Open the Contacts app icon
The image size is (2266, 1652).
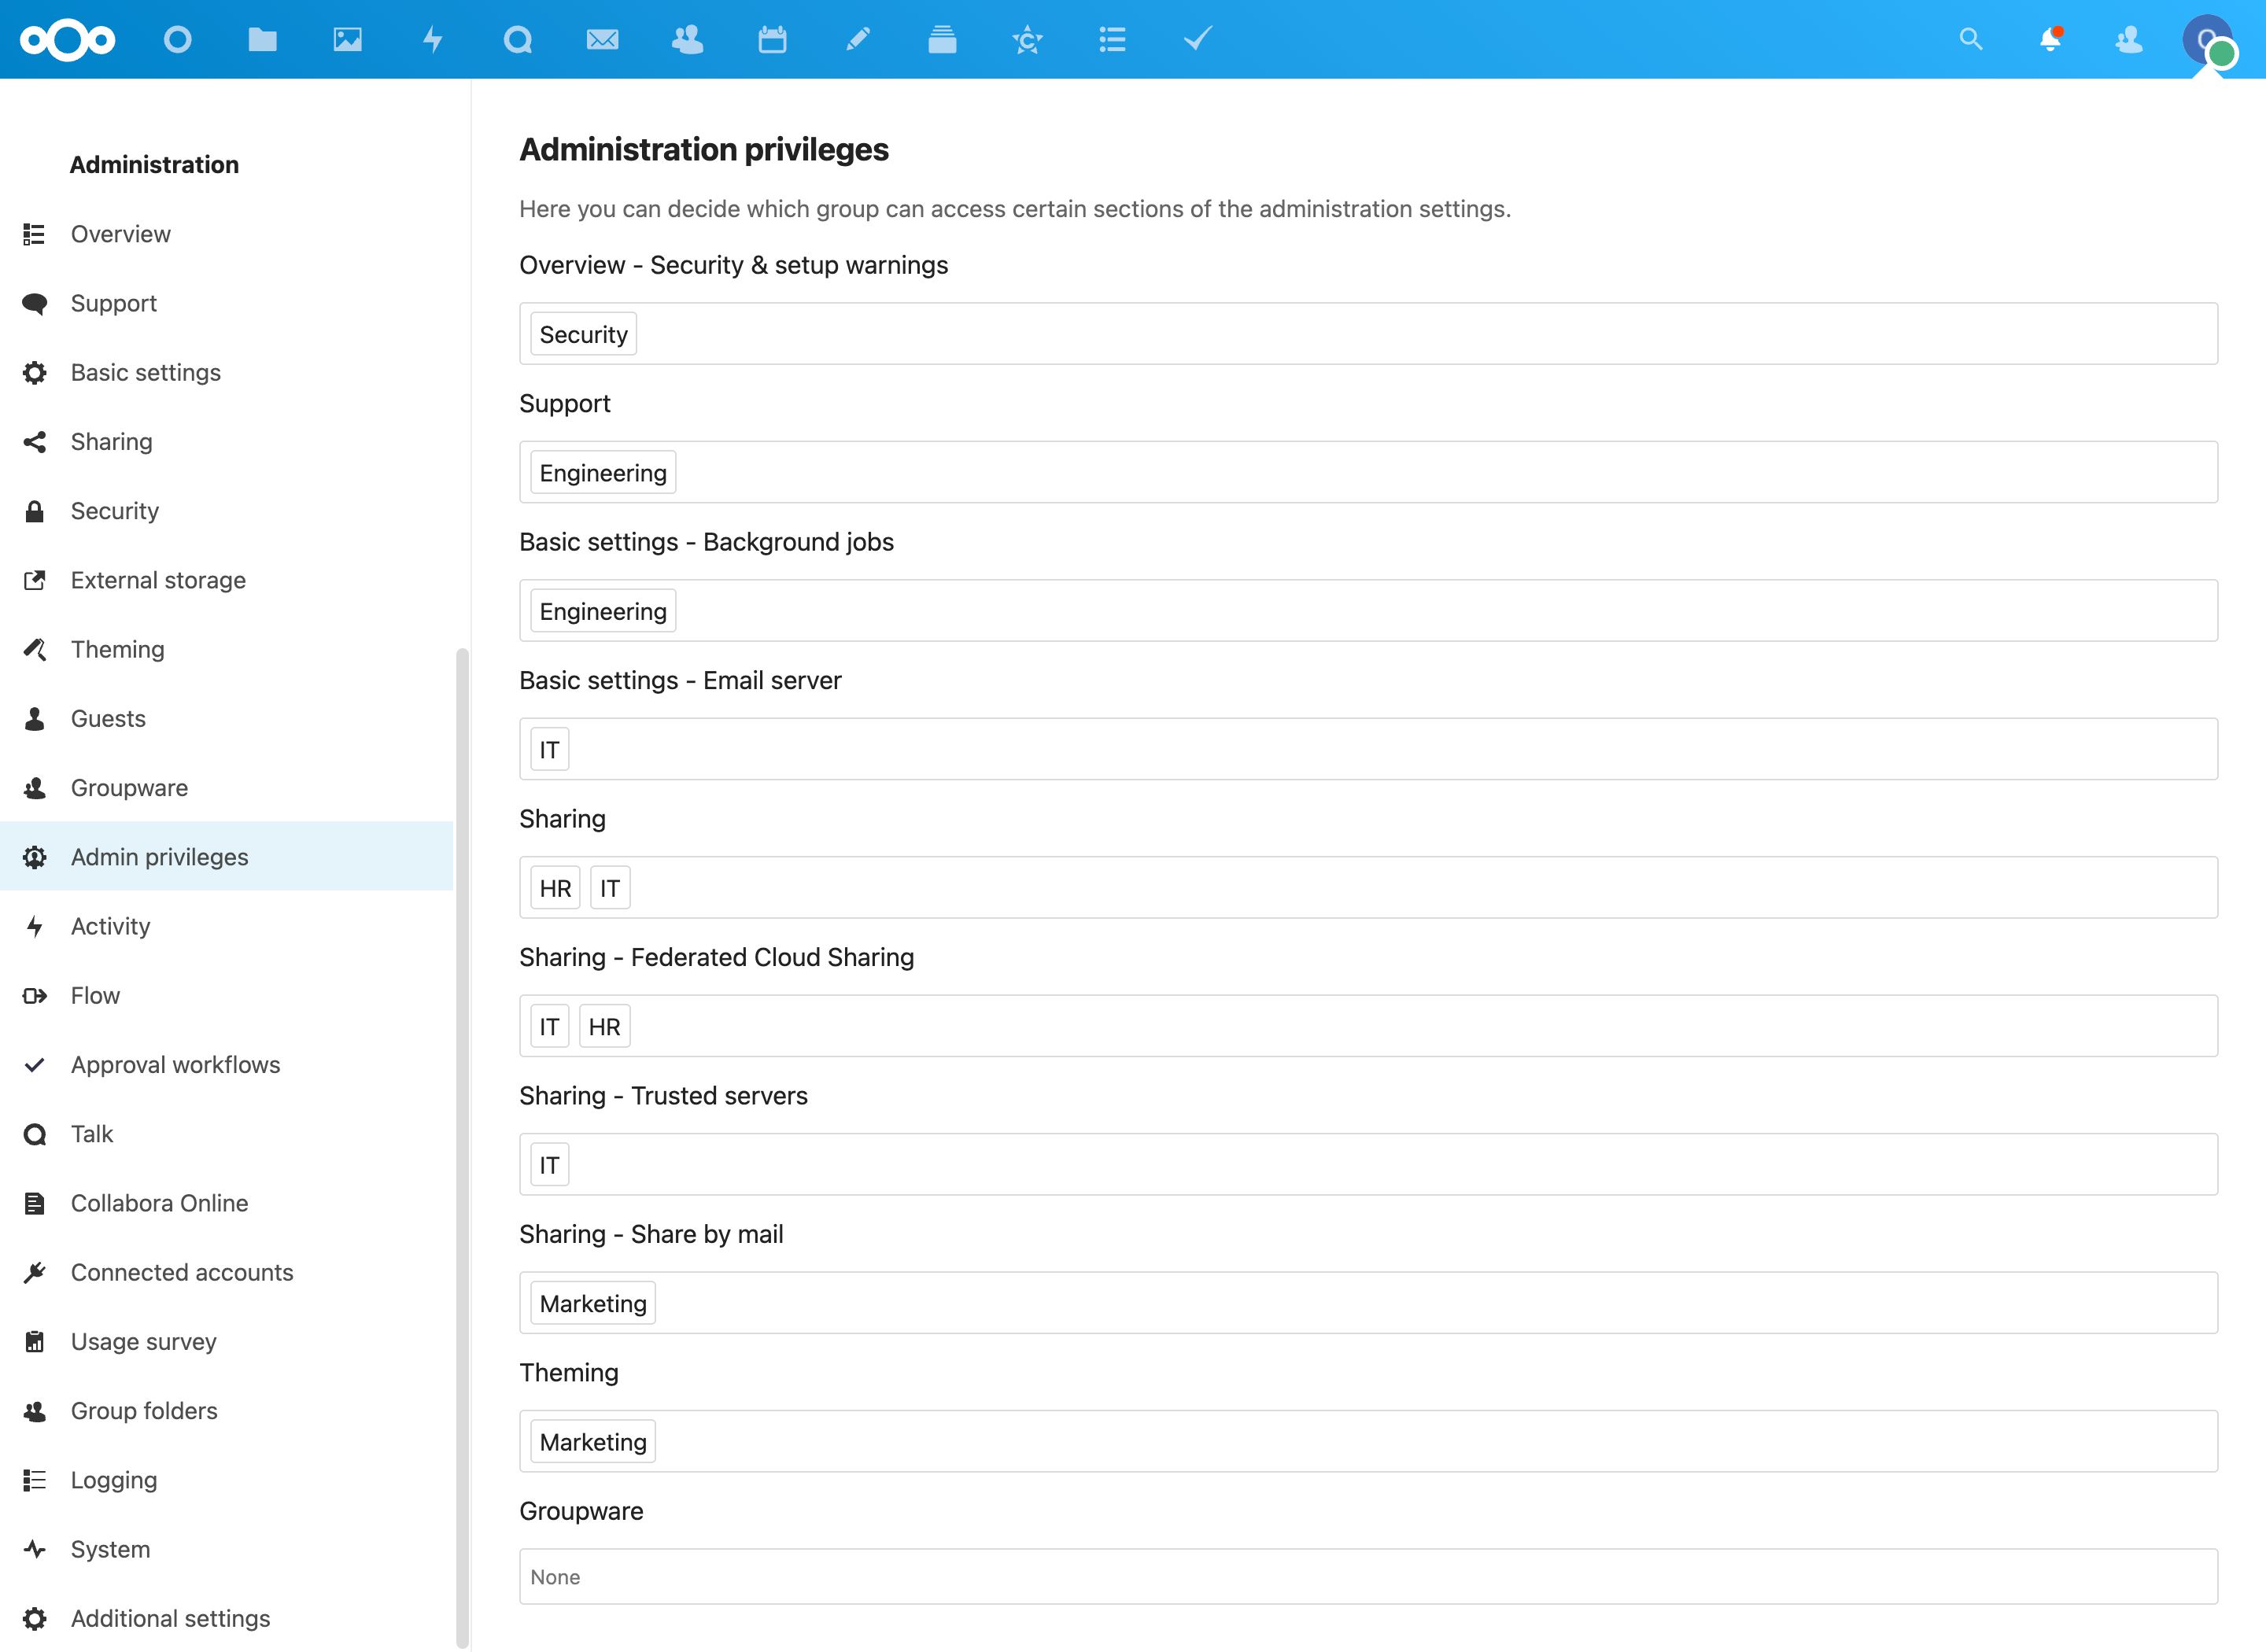[x=688, y=40]
